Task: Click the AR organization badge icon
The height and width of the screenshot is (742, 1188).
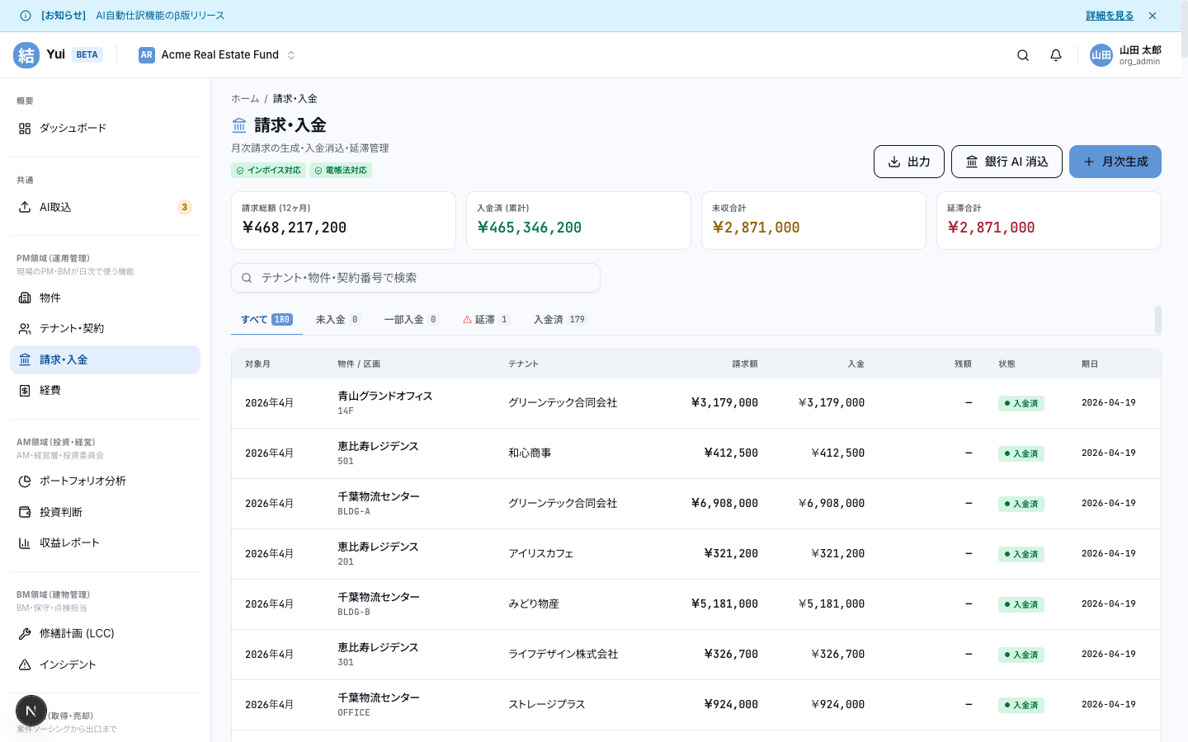Action: pos(147,55)
